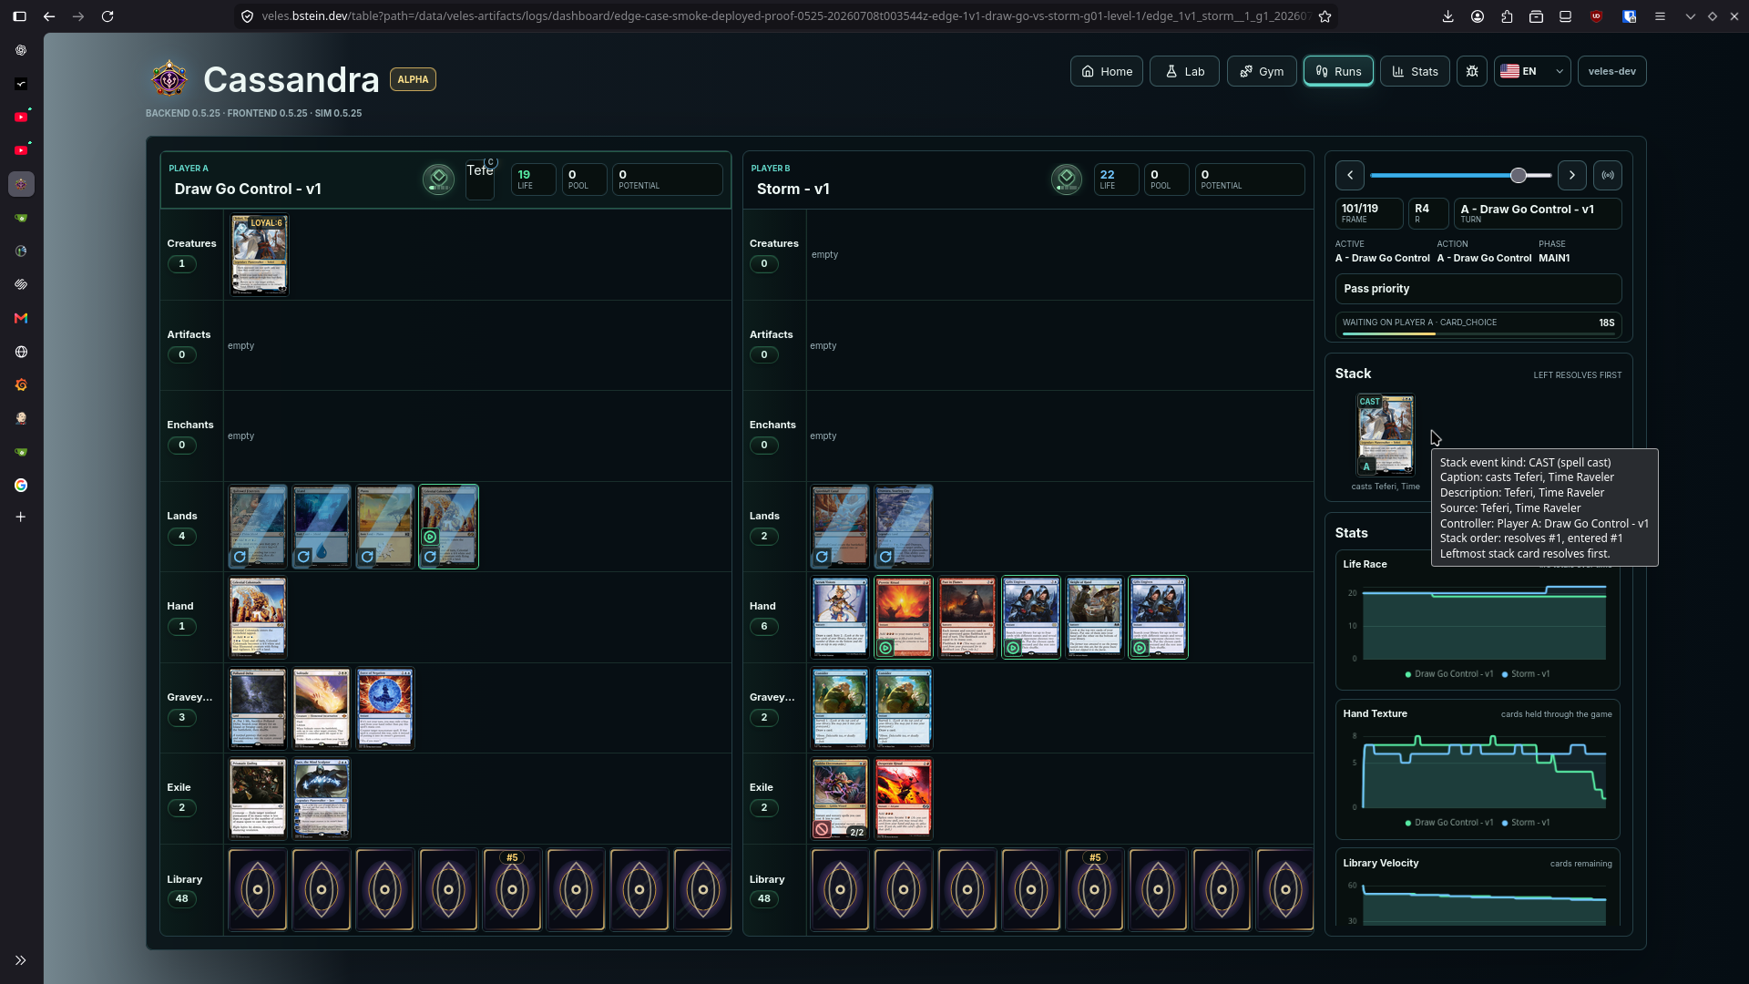Click Player A's status badge icon
The image size is (1749, 984).
[438, 178]
